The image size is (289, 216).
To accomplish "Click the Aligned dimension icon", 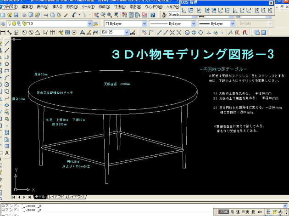I will coord(9,33).
